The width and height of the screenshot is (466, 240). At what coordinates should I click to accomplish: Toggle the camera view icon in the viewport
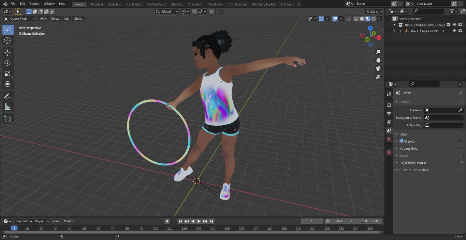click(x=378, y=68)
